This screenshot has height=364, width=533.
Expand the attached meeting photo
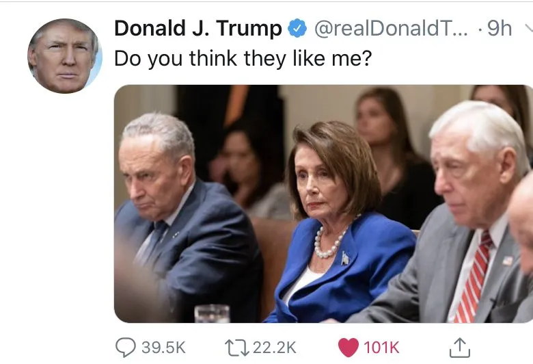(x=323, y=204)
